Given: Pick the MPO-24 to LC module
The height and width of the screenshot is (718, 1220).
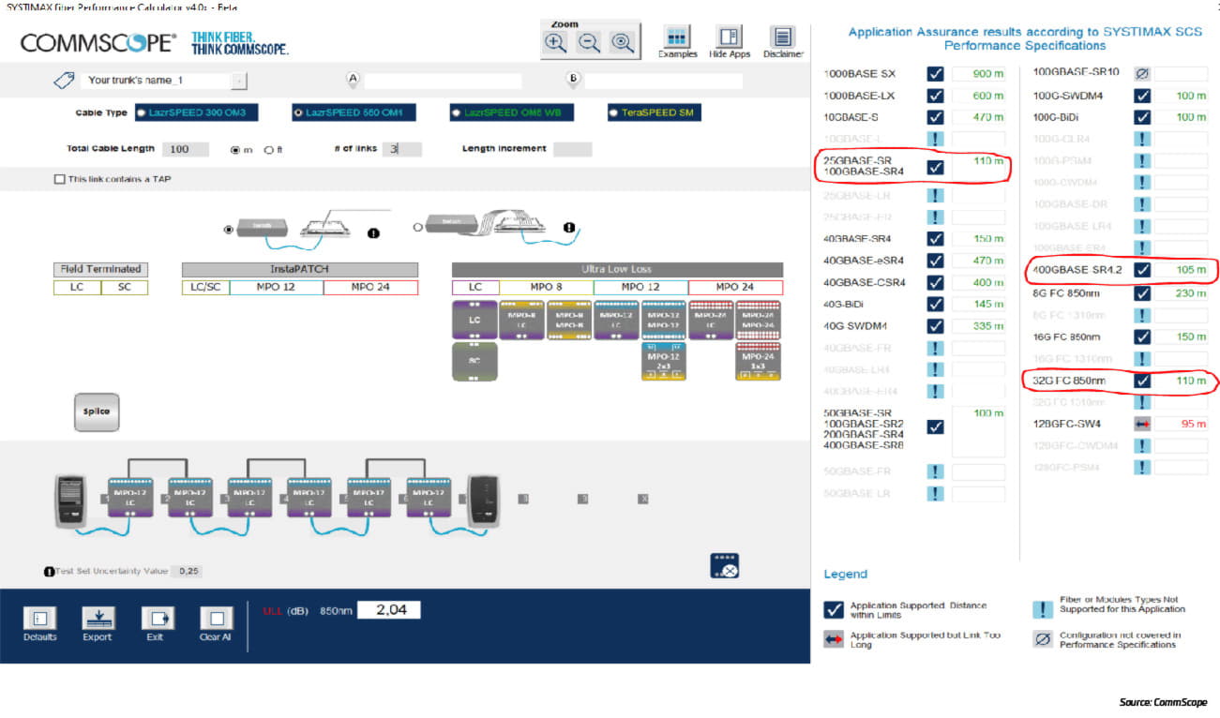Looking at the screenshot, I should click(x=712, y=320).
